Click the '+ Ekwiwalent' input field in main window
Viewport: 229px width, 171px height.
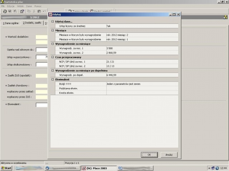point(42,105)
